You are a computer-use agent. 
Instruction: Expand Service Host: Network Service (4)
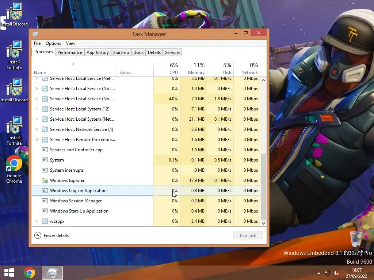coord(37,129)
